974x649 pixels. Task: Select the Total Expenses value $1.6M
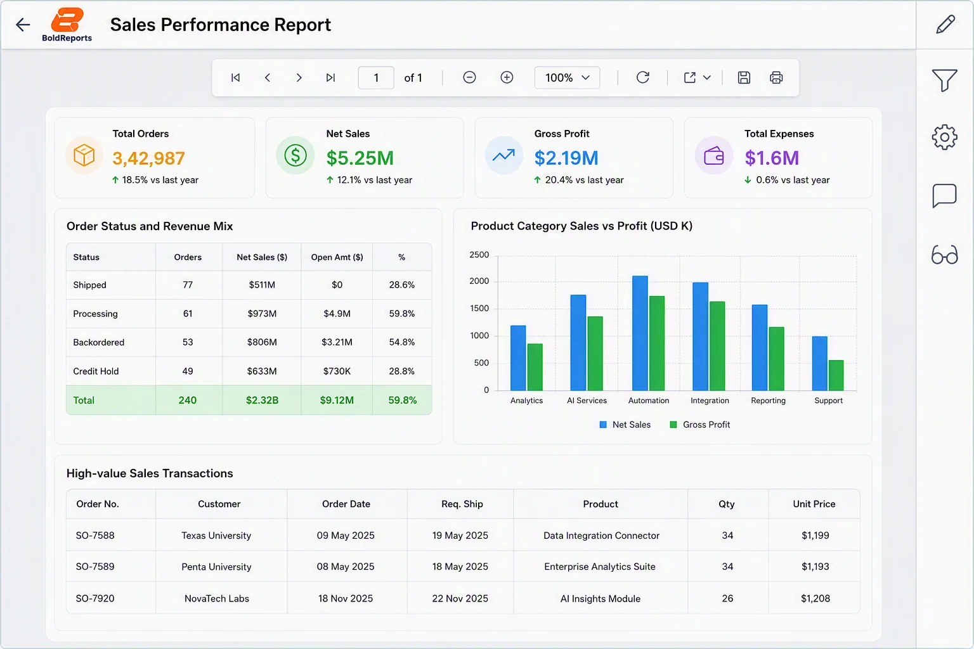772,158
